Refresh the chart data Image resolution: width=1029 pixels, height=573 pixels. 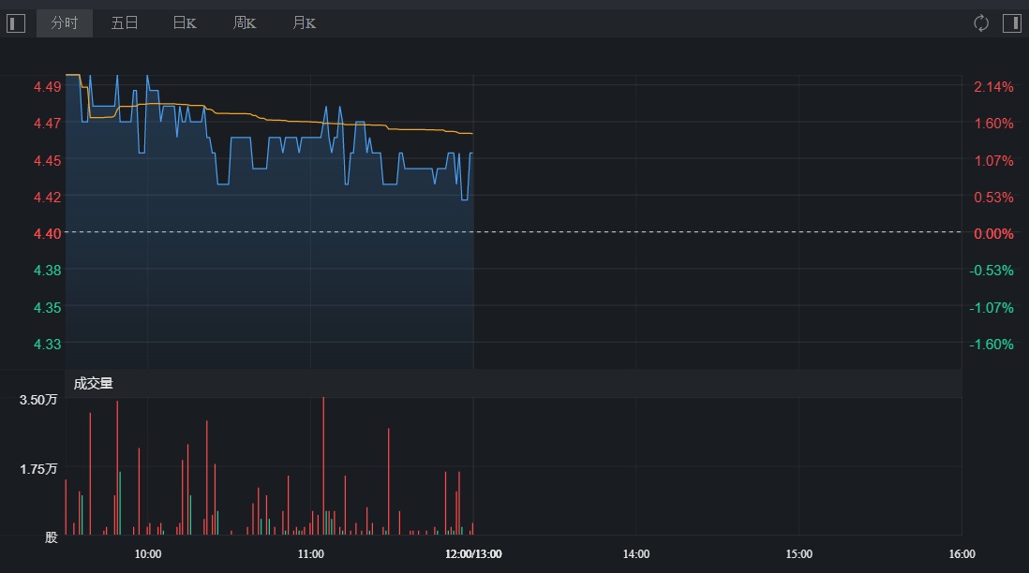[x=981, y=23]
